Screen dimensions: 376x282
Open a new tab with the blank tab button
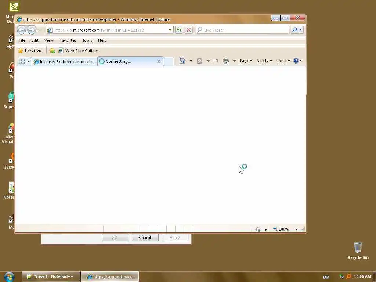(x=169, y=61)
